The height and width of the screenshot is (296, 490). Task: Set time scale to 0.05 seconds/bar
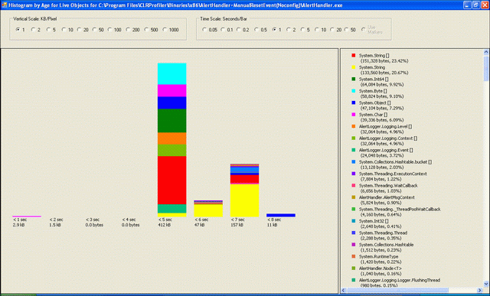point(204,30)
